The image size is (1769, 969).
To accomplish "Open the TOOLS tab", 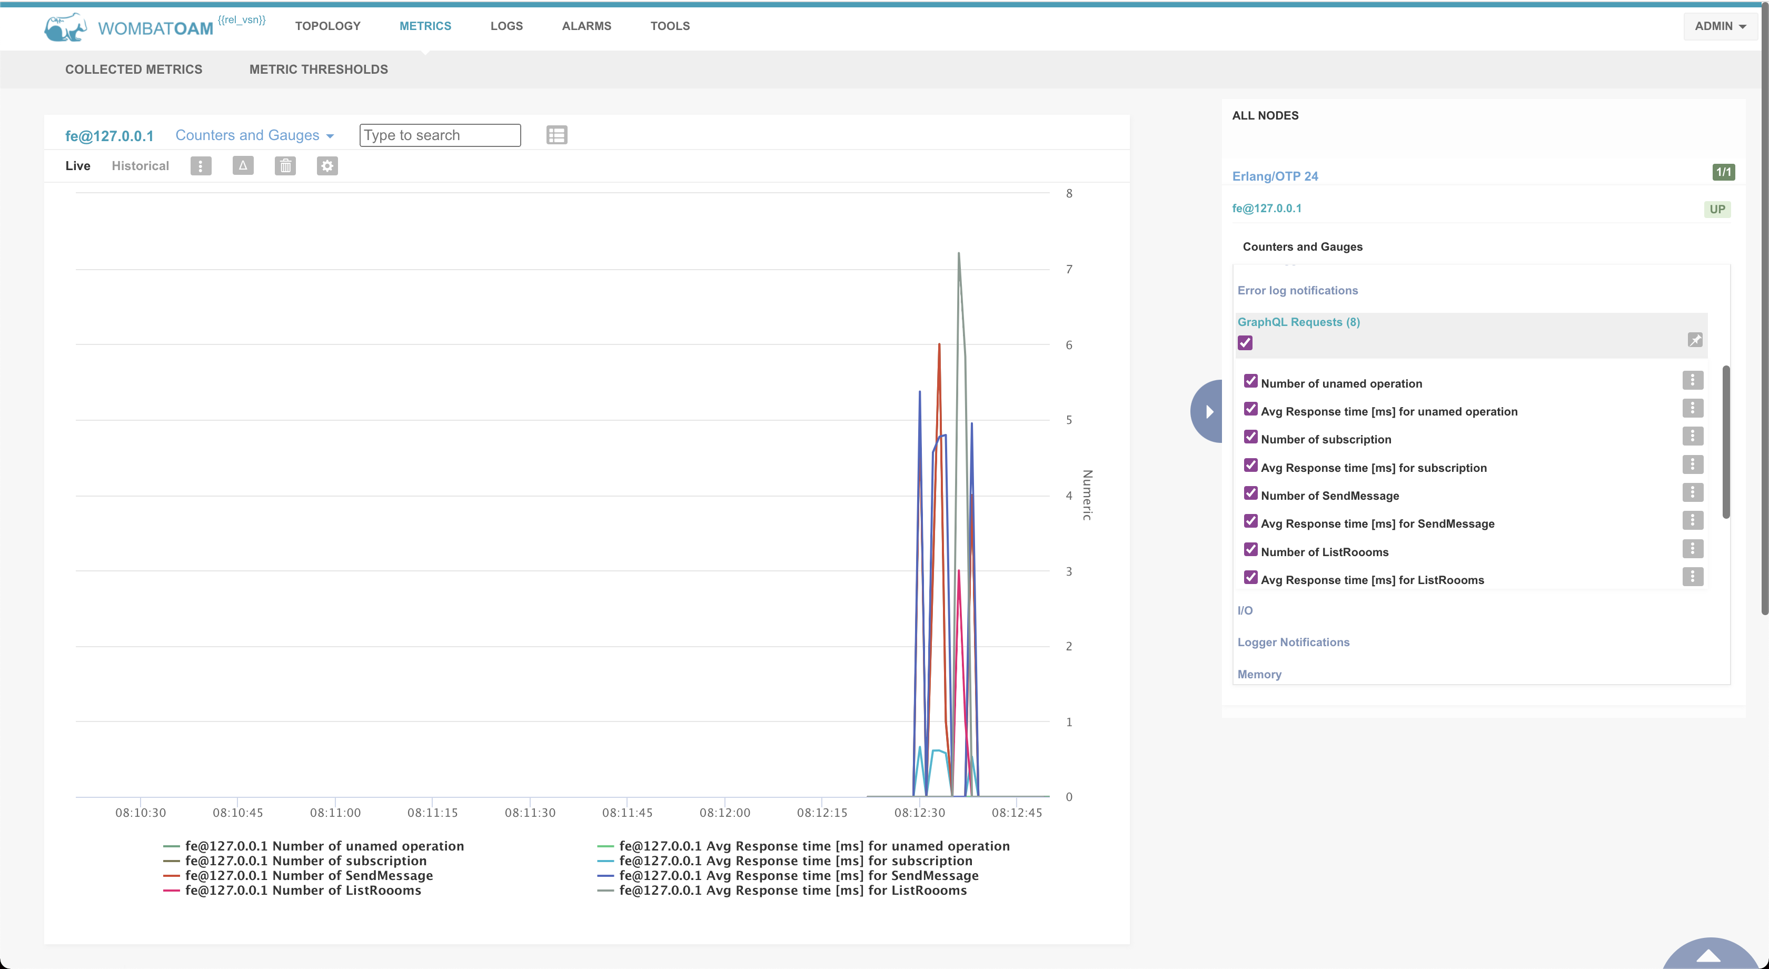I will coord(670,26).
